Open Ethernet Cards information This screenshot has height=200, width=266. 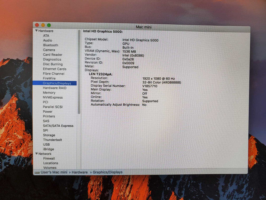(x=55, y=69)
